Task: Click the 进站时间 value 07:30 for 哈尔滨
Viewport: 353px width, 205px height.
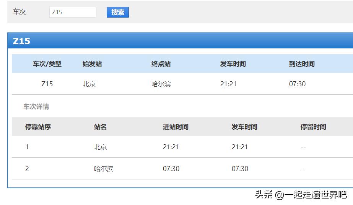Action: (x=171, y=169)
